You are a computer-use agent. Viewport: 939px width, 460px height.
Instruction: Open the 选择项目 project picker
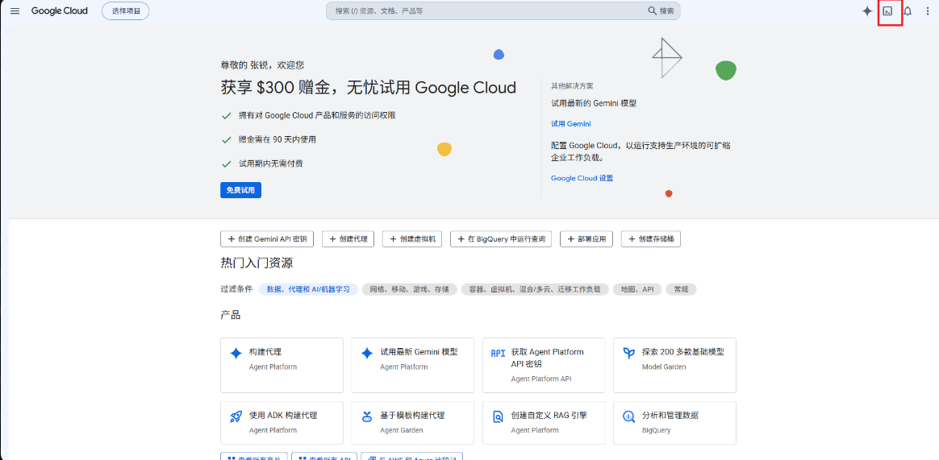tap(126, 10)
